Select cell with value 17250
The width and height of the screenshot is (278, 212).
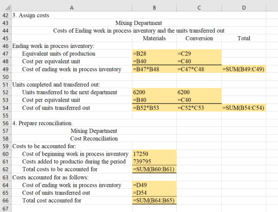pos(154,154)
